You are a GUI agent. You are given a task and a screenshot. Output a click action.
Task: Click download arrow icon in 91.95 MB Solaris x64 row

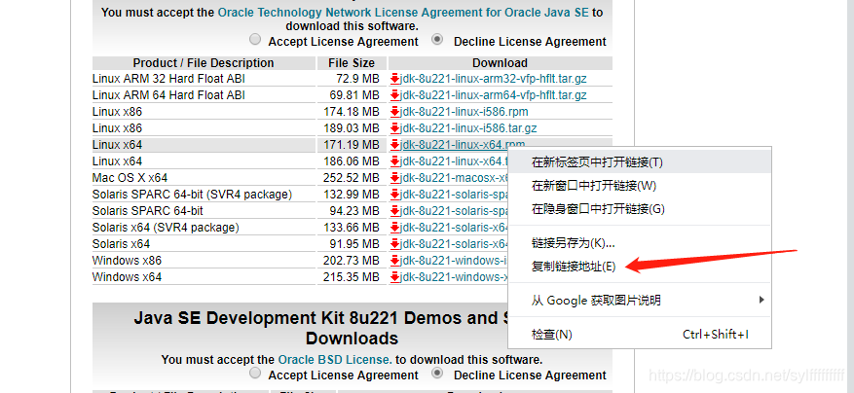click(395, 244)
